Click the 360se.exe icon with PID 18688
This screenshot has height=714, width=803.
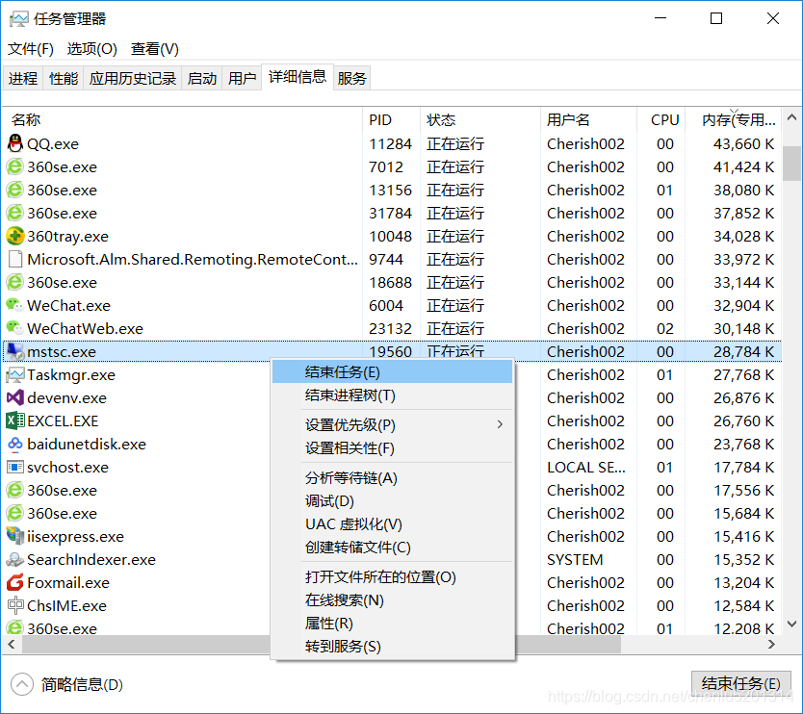point(15,282)
